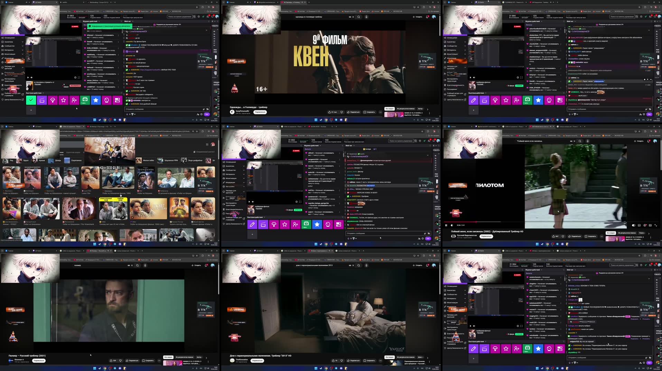Collapse the 'Журнал действий' panel dropdown
The image size is (662, 371).
320,145
